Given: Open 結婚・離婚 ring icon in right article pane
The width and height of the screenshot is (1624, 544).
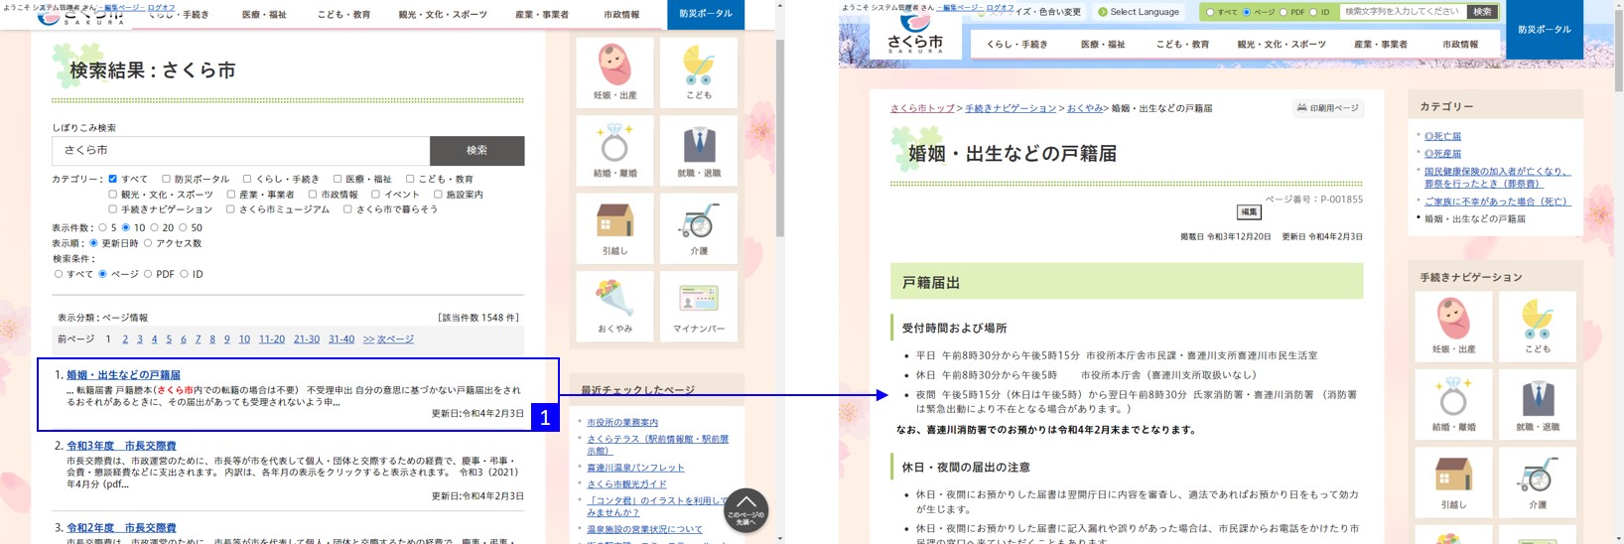Looking at the screenshot, I should point(1453,404).
